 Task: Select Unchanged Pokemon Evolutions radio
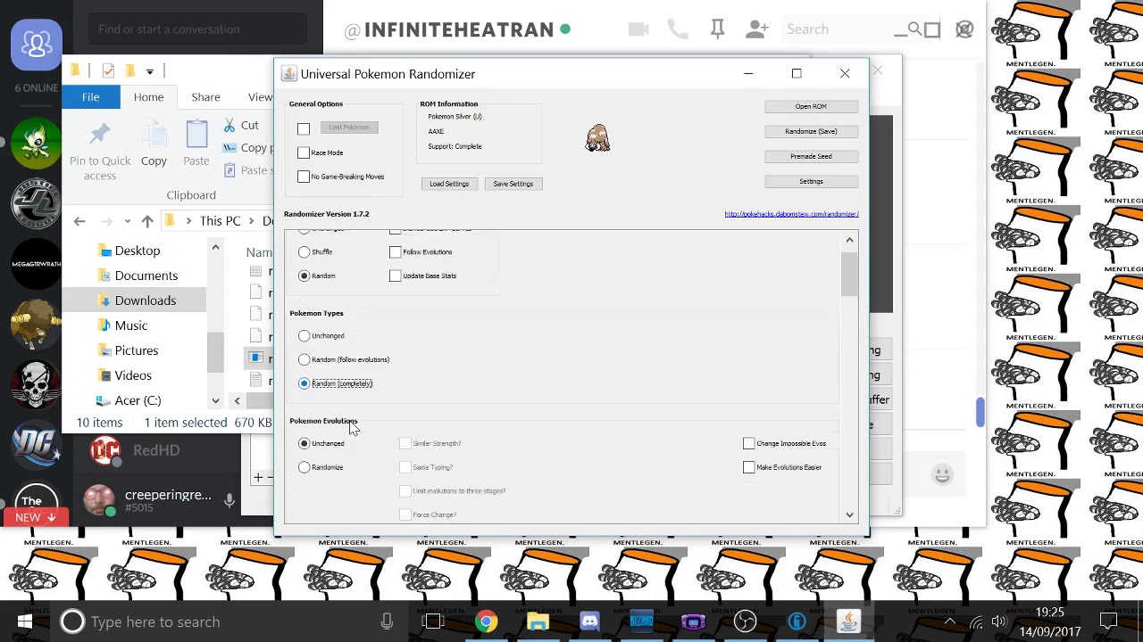(305, 443)
